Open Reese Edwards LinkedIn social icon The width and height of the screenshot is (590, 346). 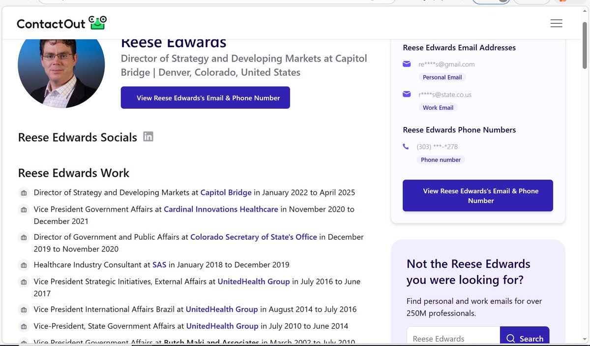point(148,137)
